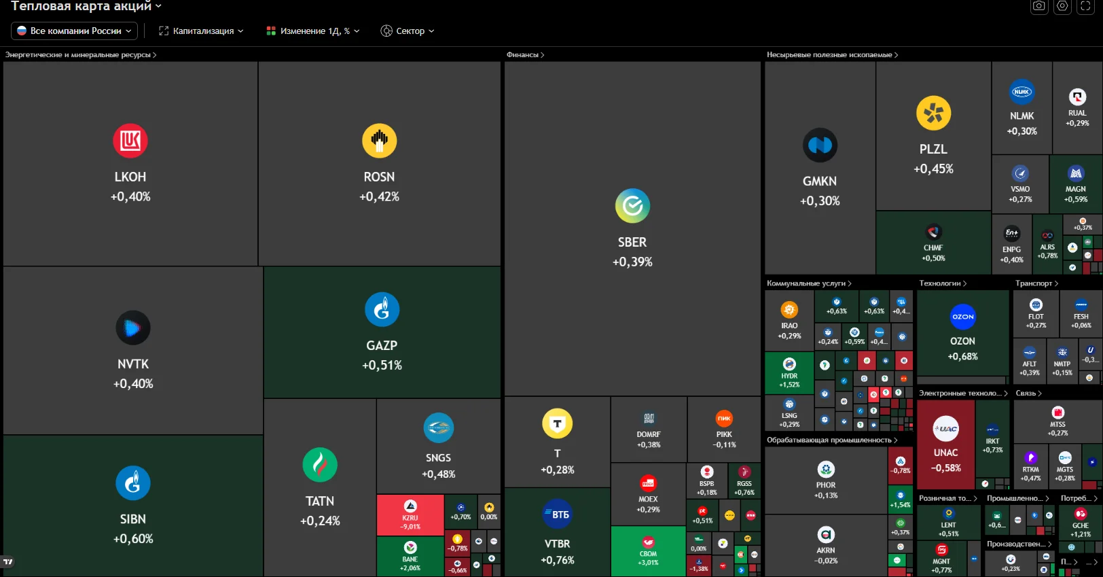Open the 'Транспорт' sector header
Image resolution: width=1103 pixels, height=577 pixels.
click(x=1036, y=283)
